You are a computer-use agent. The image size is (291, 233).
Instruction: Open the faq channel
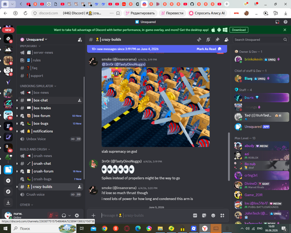[51, 68]
